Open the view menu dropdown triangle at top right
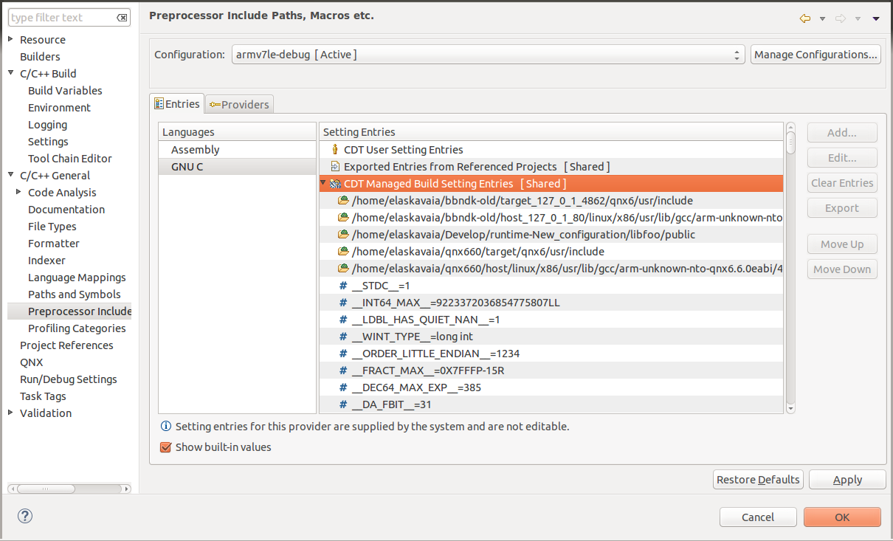Image resolution: width=893 pixels, height=541 pixels. (x=876, y=18)
